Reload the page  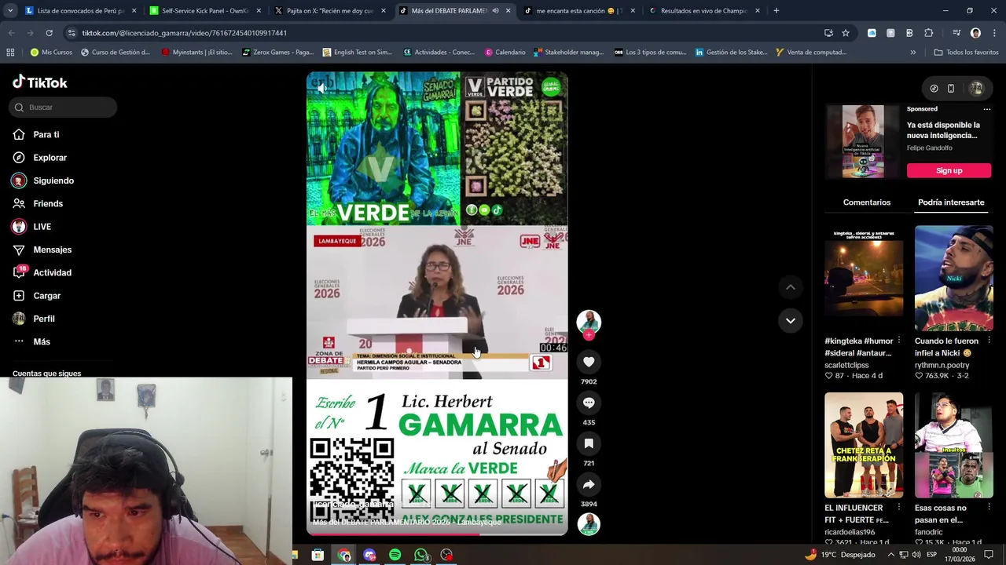click(49, 33)
